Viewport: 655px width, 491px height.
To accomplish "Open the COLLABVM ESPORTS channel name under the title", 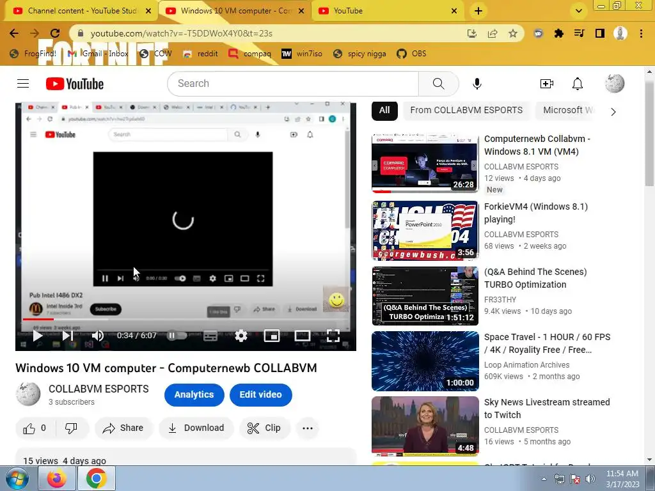I will [x=99, y=389].
